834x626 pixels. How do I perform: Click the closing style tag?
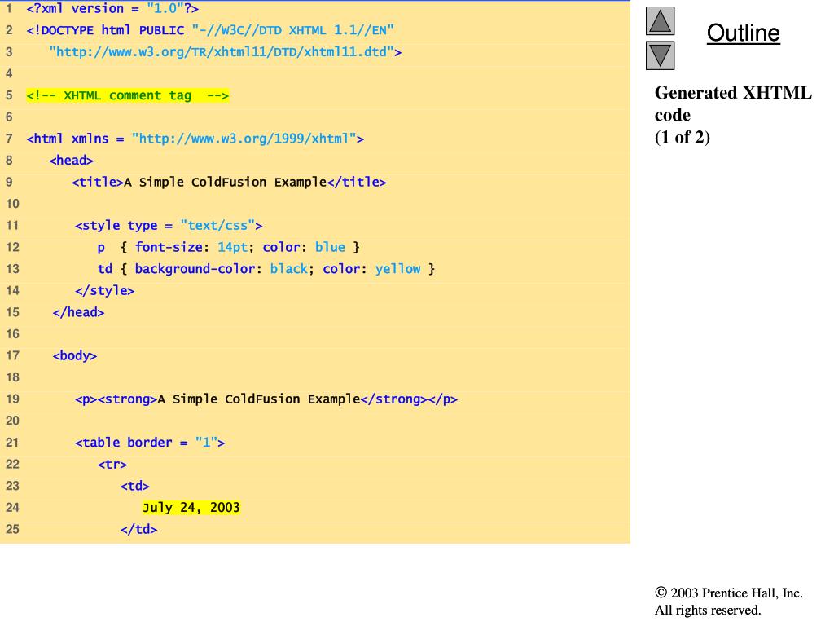pos(105,291)
